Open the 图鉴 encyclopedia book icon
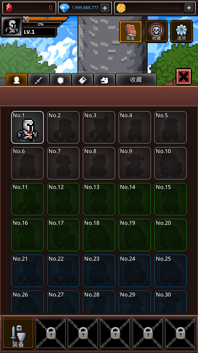Screen dimensions: 198x353 click(x=131, y=32)
